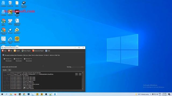
Task: Click the Browser #2 status icon
Action: pos(14,59)
